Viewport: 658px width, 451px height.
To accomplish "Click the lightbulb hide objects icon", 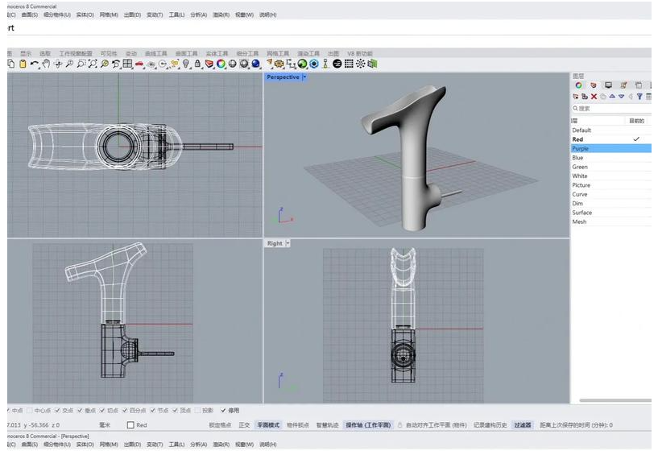I will [x=186, y=64].
